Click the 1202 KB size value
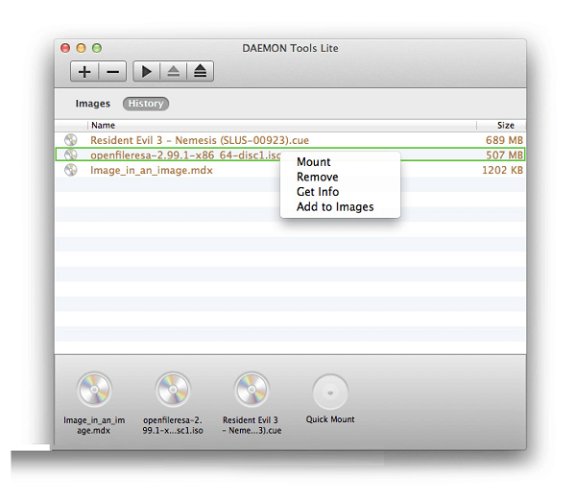This screenshot has width=576, height=501. click(x=502, y=170)
